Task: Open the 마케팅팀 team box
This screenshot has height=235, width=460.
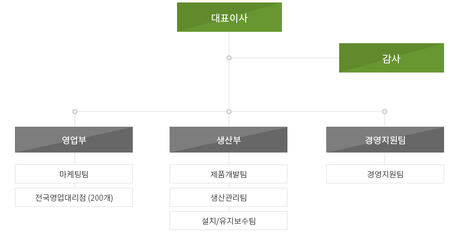Action: pos(74,174)
